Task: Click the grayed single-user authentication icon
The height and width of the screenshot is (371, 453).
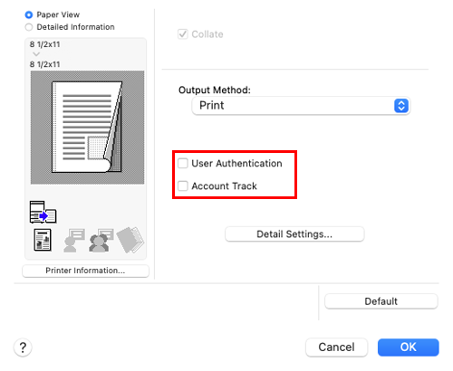Action: [74, 241]
